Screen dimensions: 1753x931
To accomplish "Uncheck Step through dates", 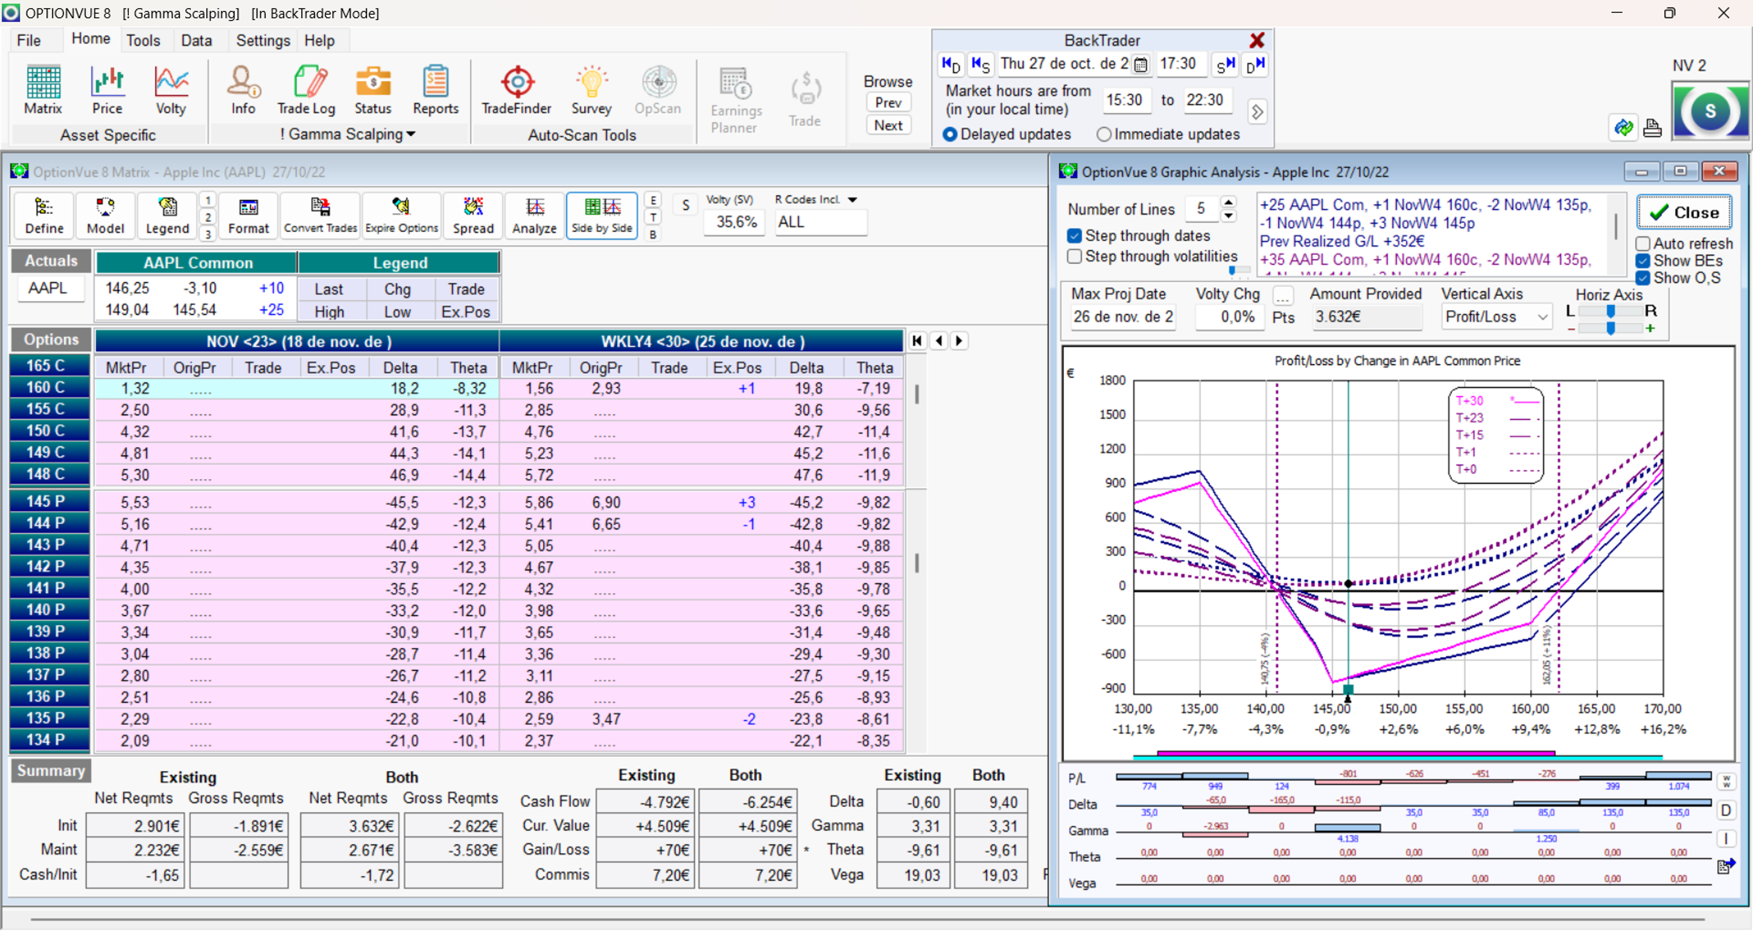I will 1075,235.
